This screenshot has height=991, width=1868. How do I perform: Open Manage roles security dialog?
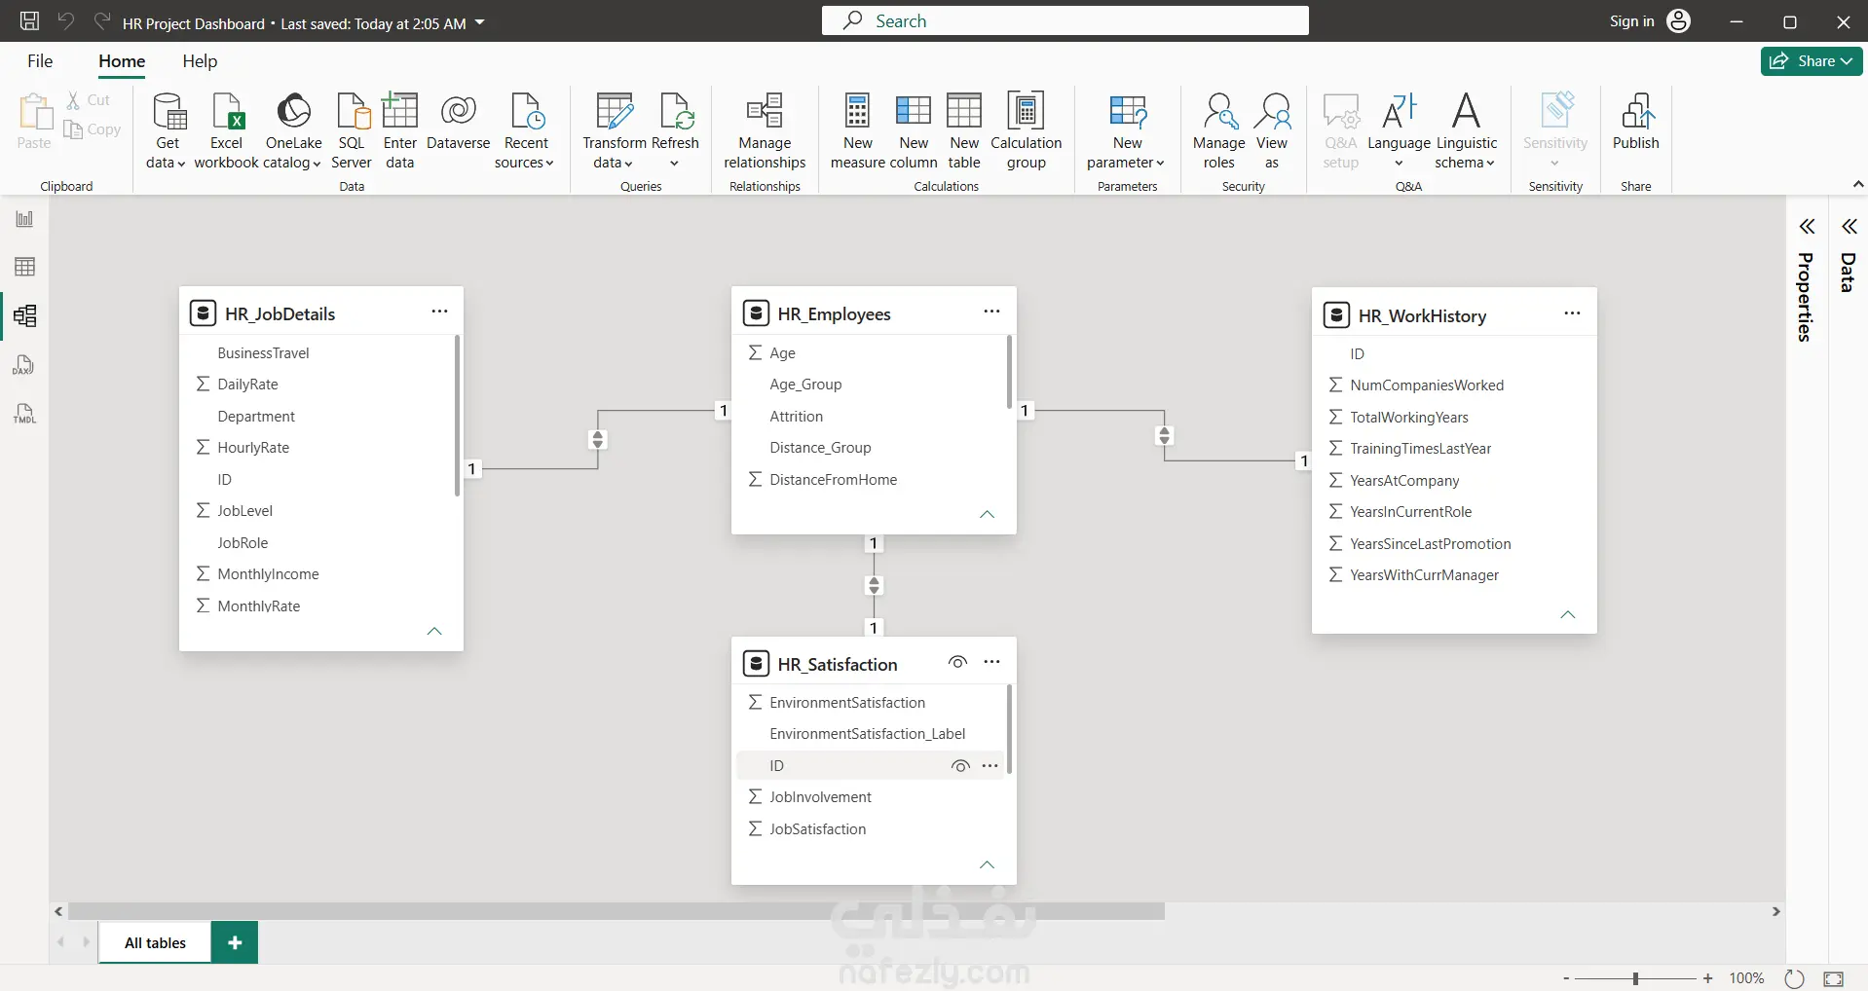1218,131
